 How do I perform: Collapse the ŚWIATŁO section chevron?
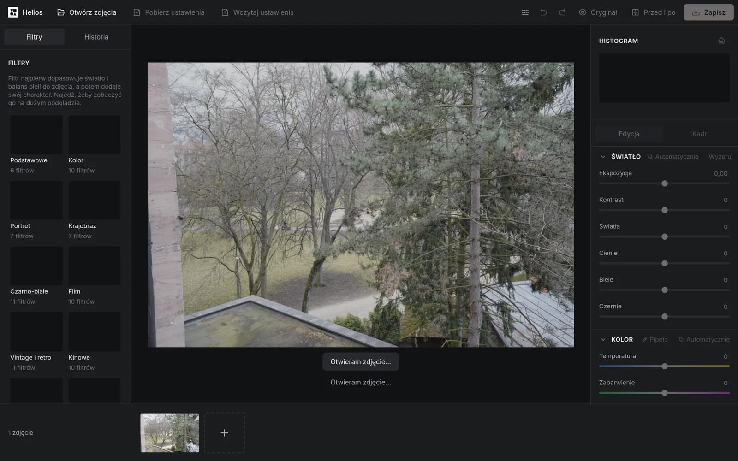(603, 157)
